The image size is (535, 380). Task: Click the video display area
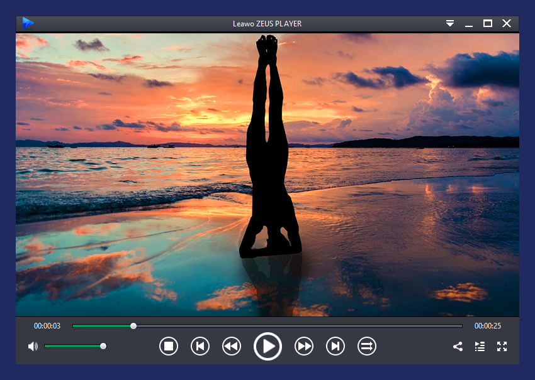point(267,175)
